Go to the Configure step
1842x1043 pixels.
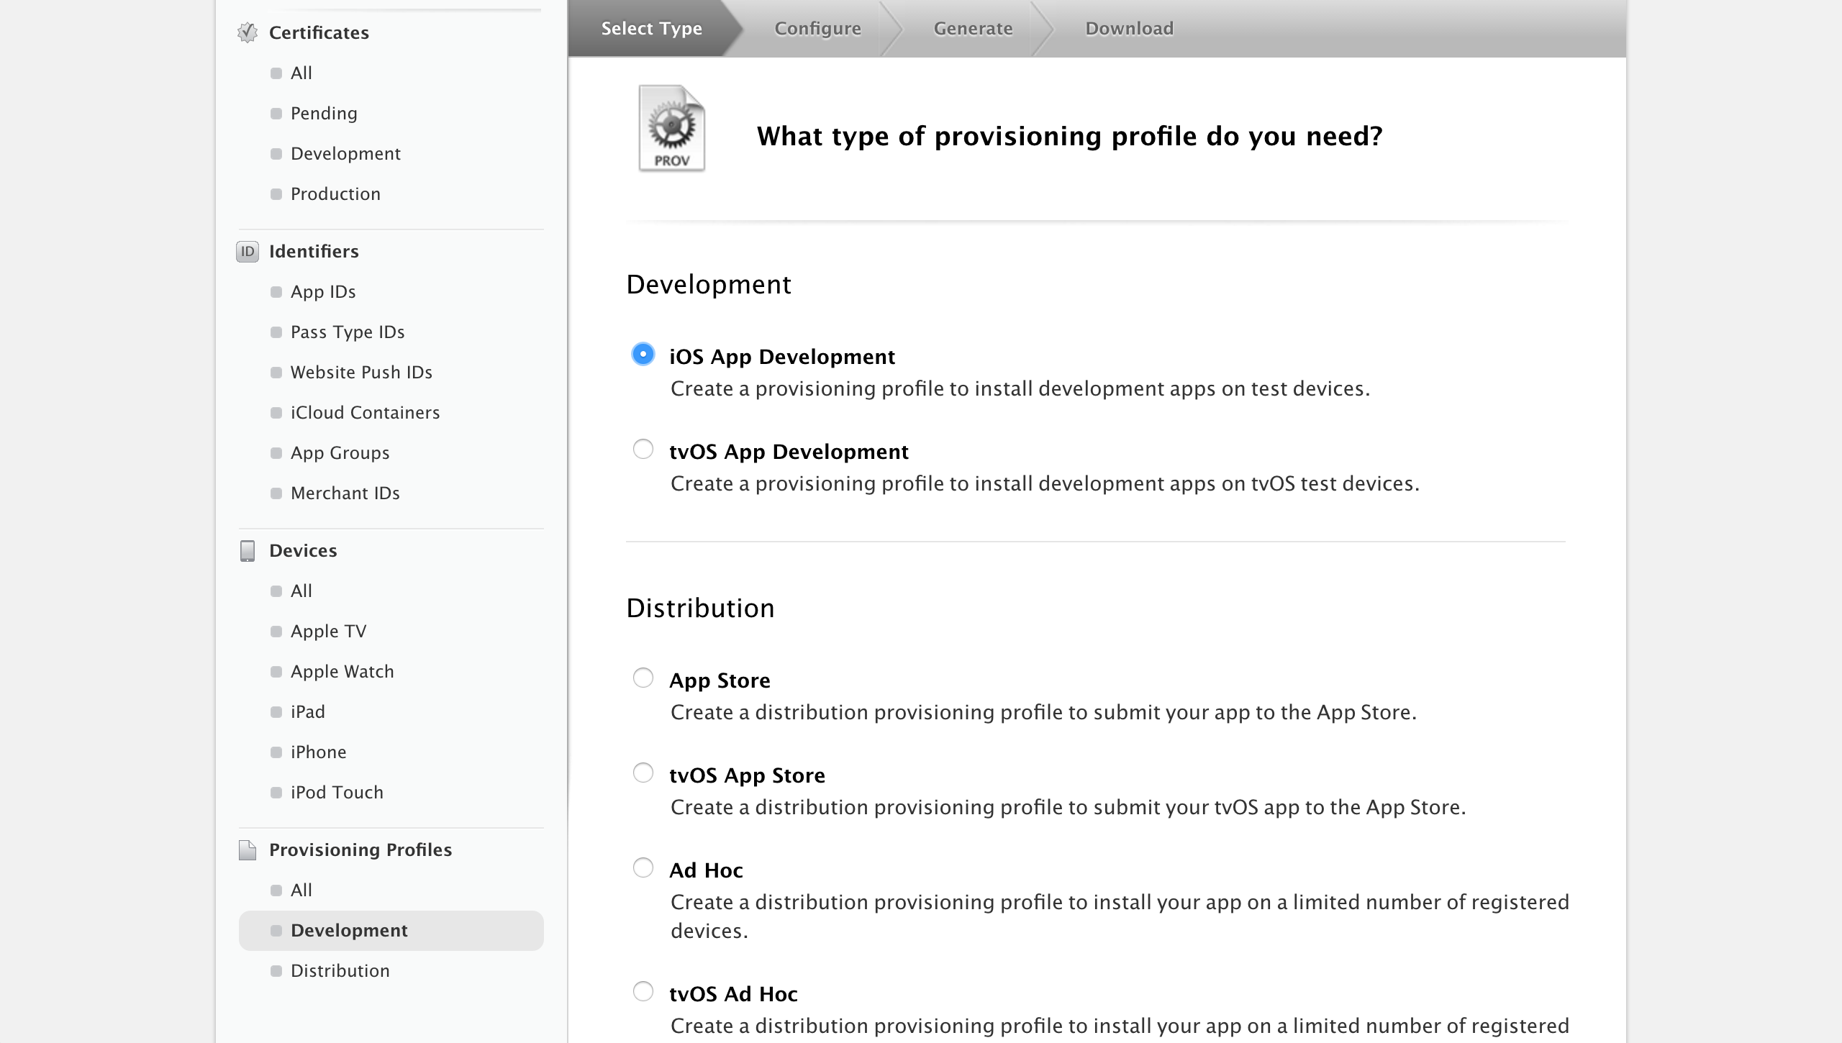coord(817,28)
